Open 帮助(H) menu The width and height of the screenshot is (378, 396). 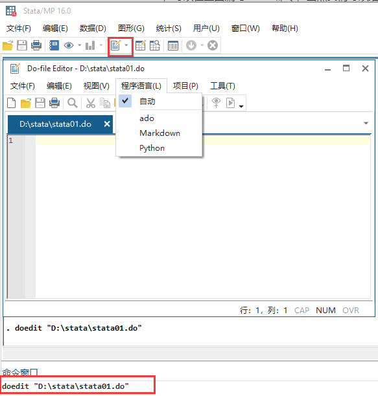285,28
